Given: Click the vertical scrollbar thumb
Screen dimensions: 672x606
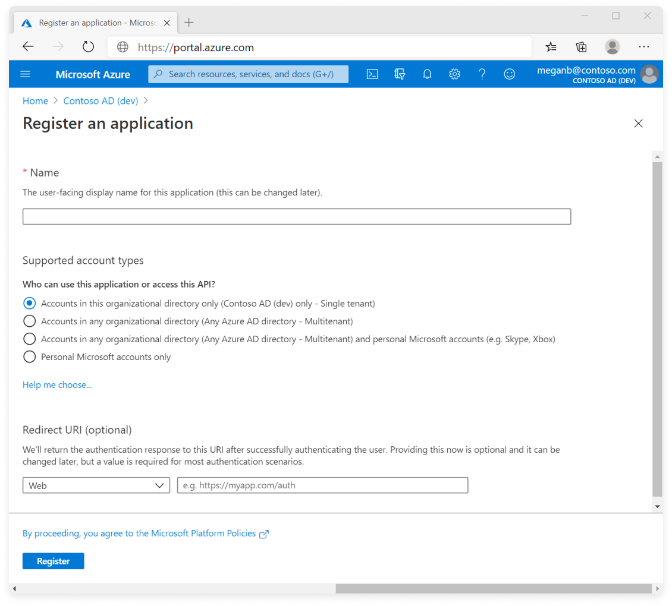Looking at the screenshot, I should [657, 329].
